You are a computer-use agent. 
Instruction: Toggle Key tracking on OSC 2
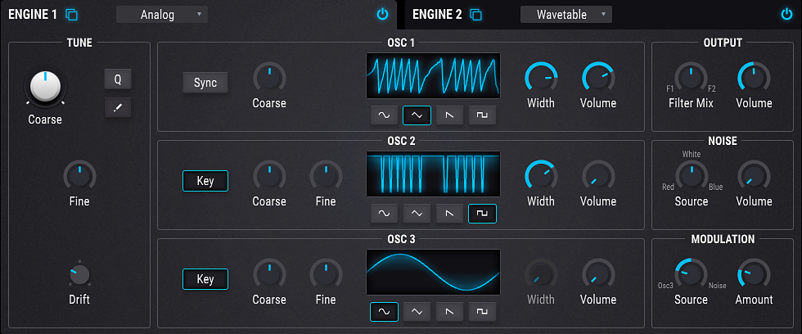pyautogui.click(x=205, y=181)
